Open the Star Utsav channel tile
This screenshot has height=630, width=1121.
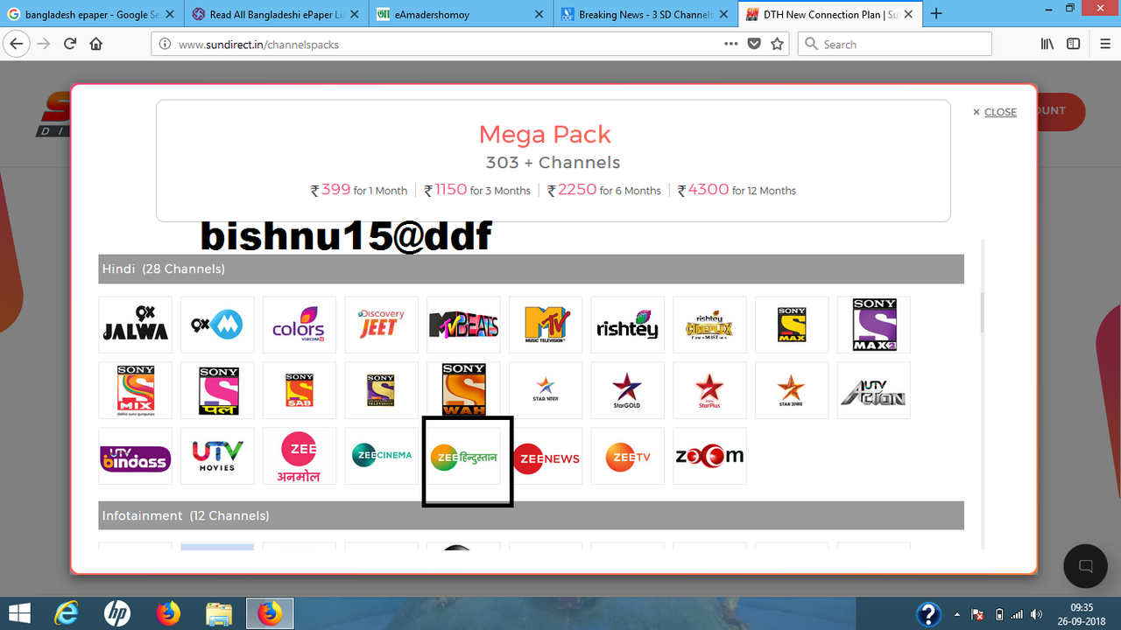tap(792, 390)
